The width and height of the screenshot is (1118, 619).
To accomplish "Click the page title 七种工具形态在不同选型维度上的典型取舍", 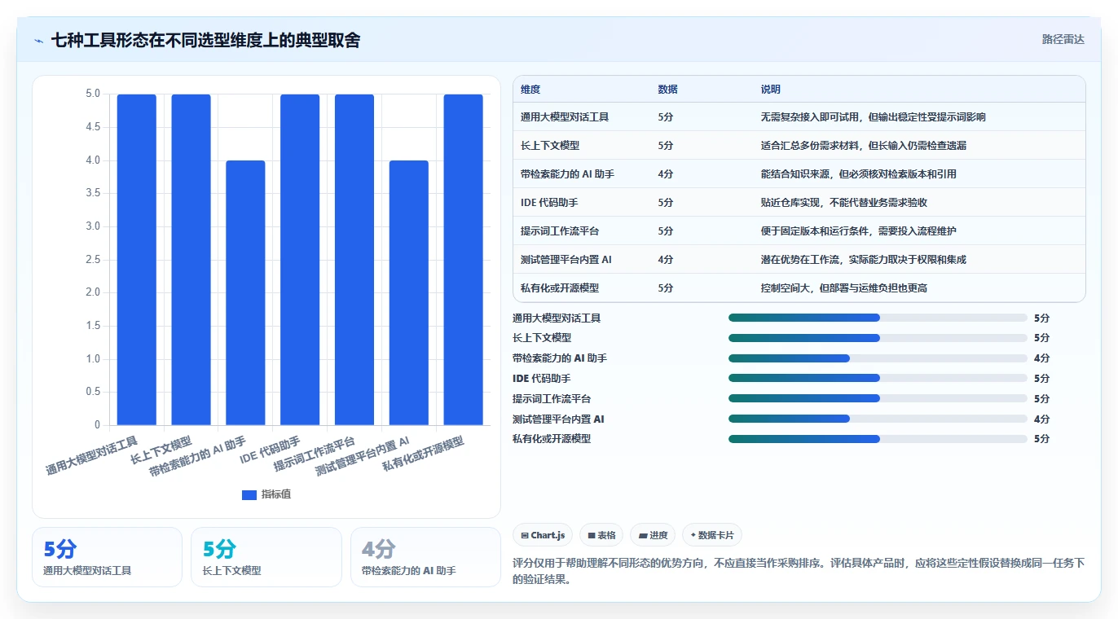I will point(205,40).
